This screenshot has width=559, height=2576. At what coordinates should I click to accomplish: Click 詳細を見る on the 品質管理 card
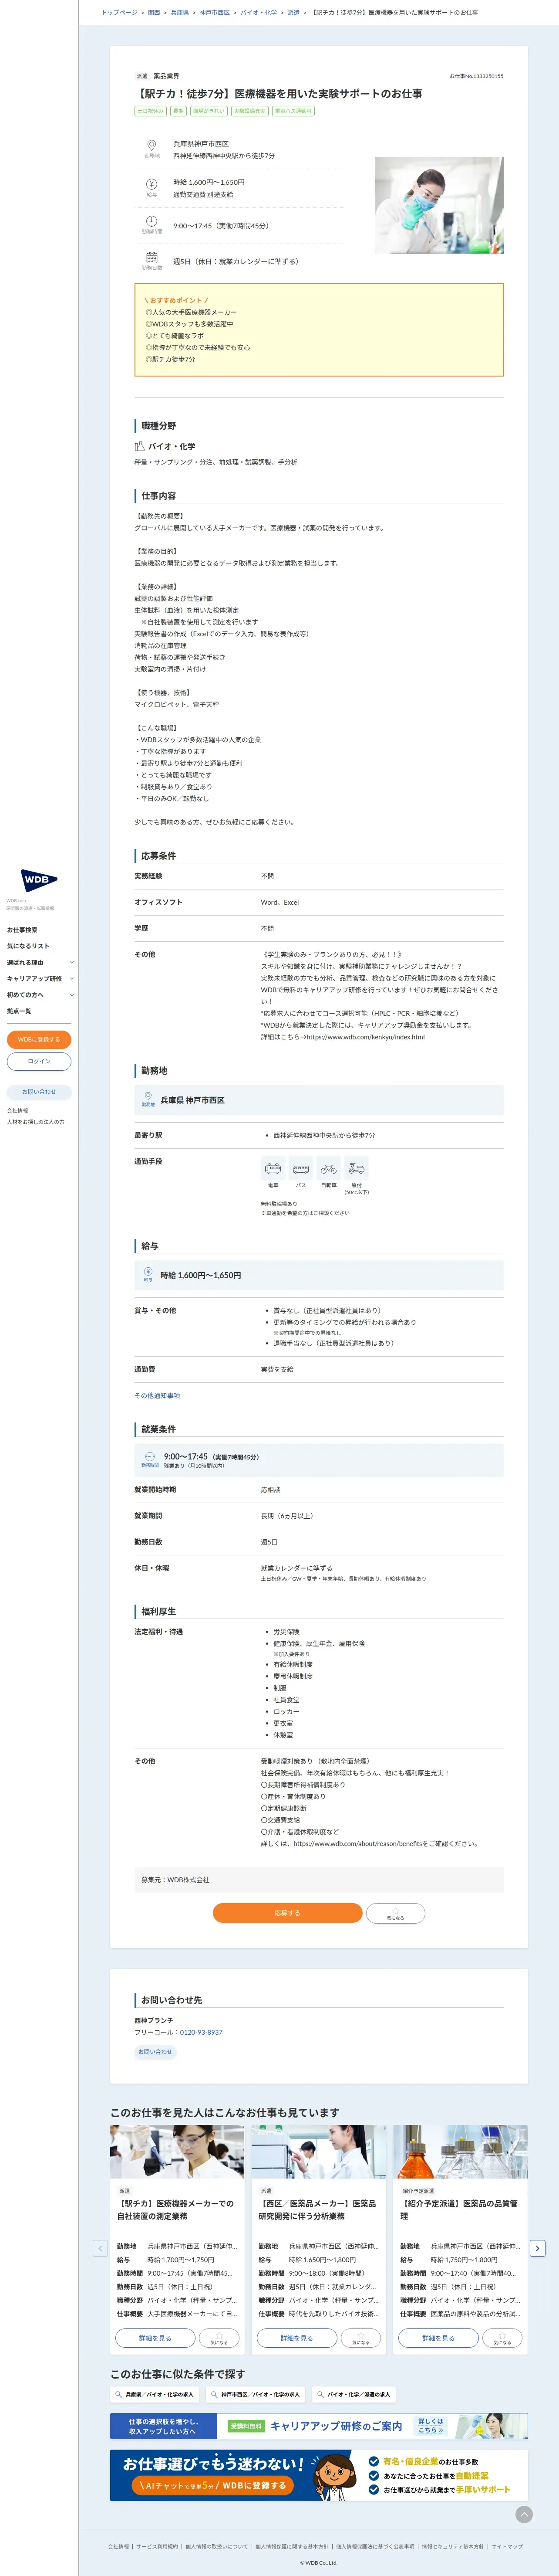point(438,2338)
